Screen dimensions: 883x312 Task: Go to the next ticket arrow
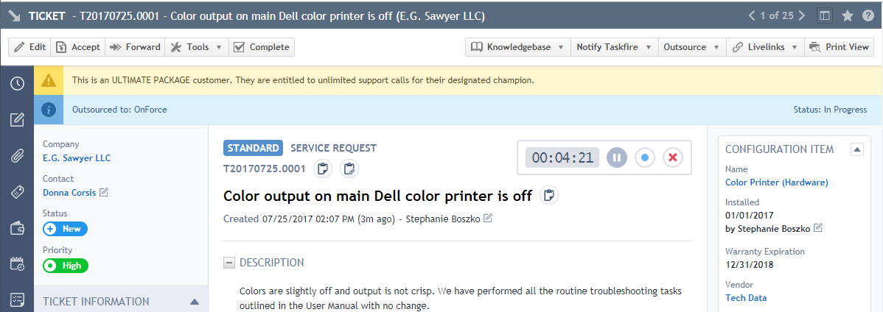pyautogui.click(x=802, y=15)
